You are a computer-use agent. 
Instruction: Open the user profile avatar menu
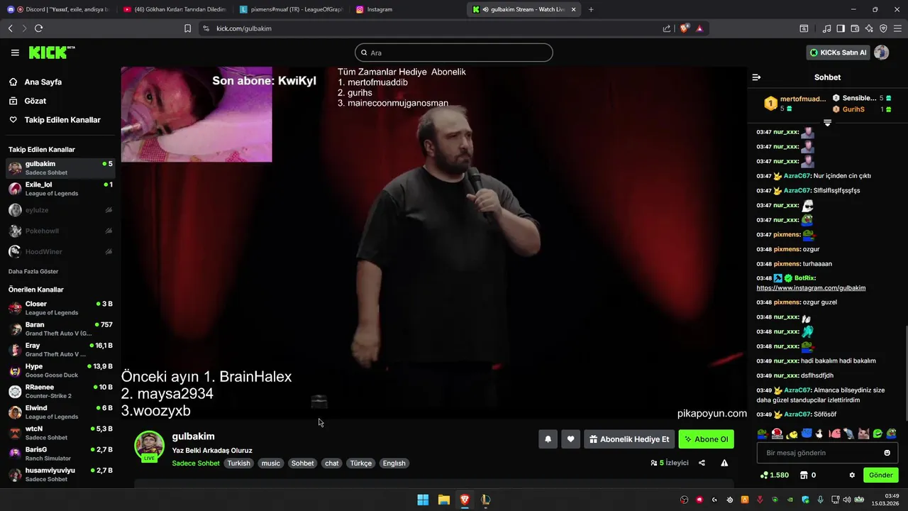882,53
